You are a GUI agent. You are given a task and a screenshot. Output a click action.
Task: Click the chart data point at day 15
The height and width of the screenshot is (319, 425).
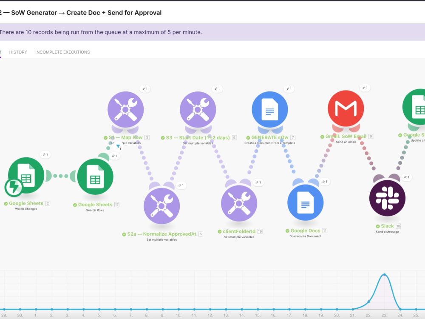[x=258, y=309]
